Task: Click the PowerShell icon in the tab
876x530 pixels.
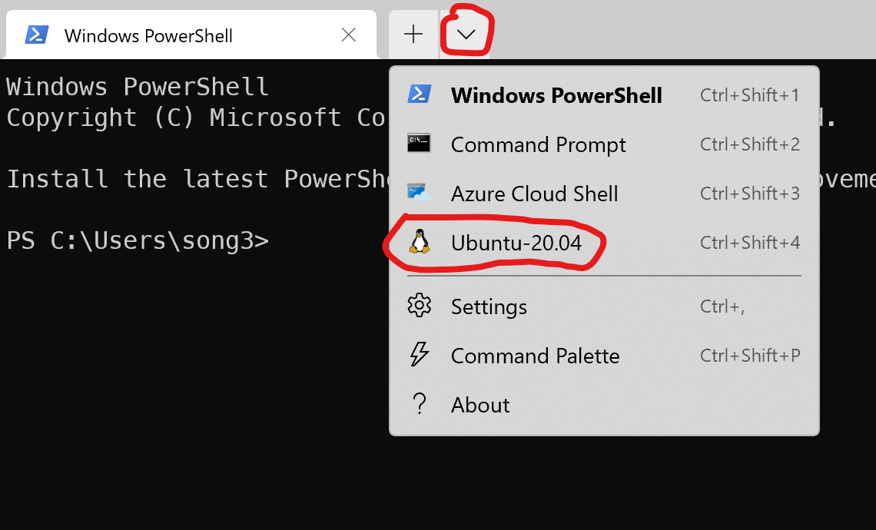Action: point(37,35)
